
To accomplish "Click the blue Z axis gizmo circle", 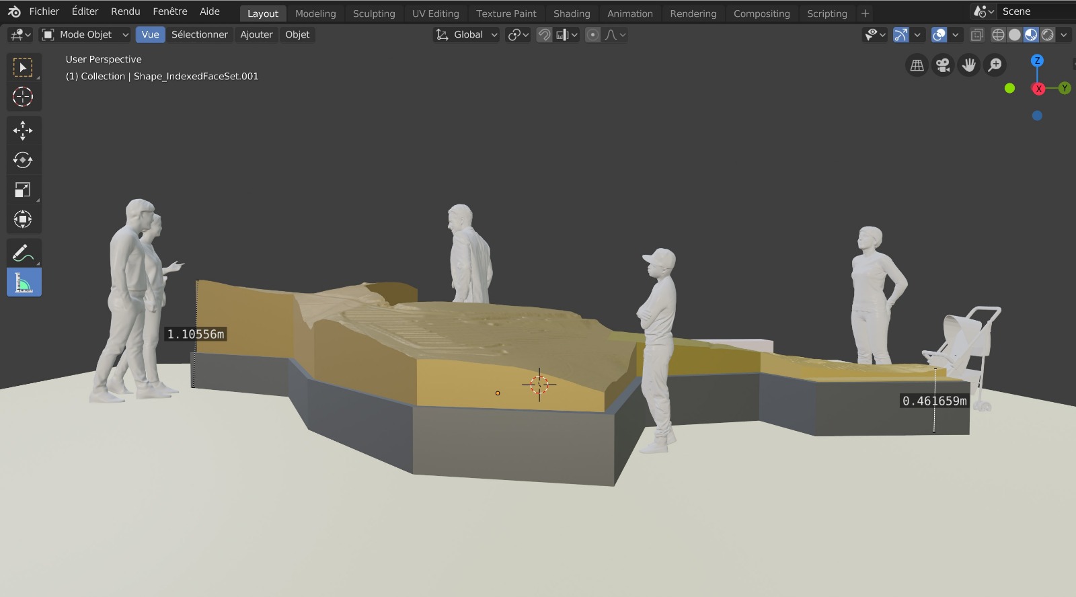I will point(1037,61).
